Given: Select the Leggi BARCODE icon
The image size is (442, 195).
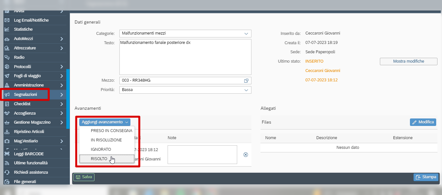Looking at the screenshot, I should tap(7, 154).
